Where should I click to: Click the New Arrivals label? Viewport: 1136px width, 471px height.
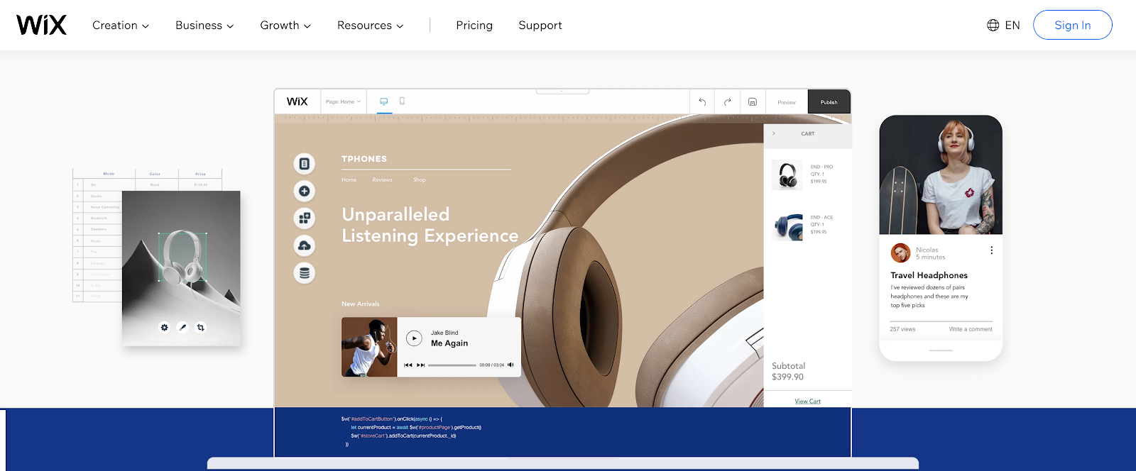(x=361, y=304)
